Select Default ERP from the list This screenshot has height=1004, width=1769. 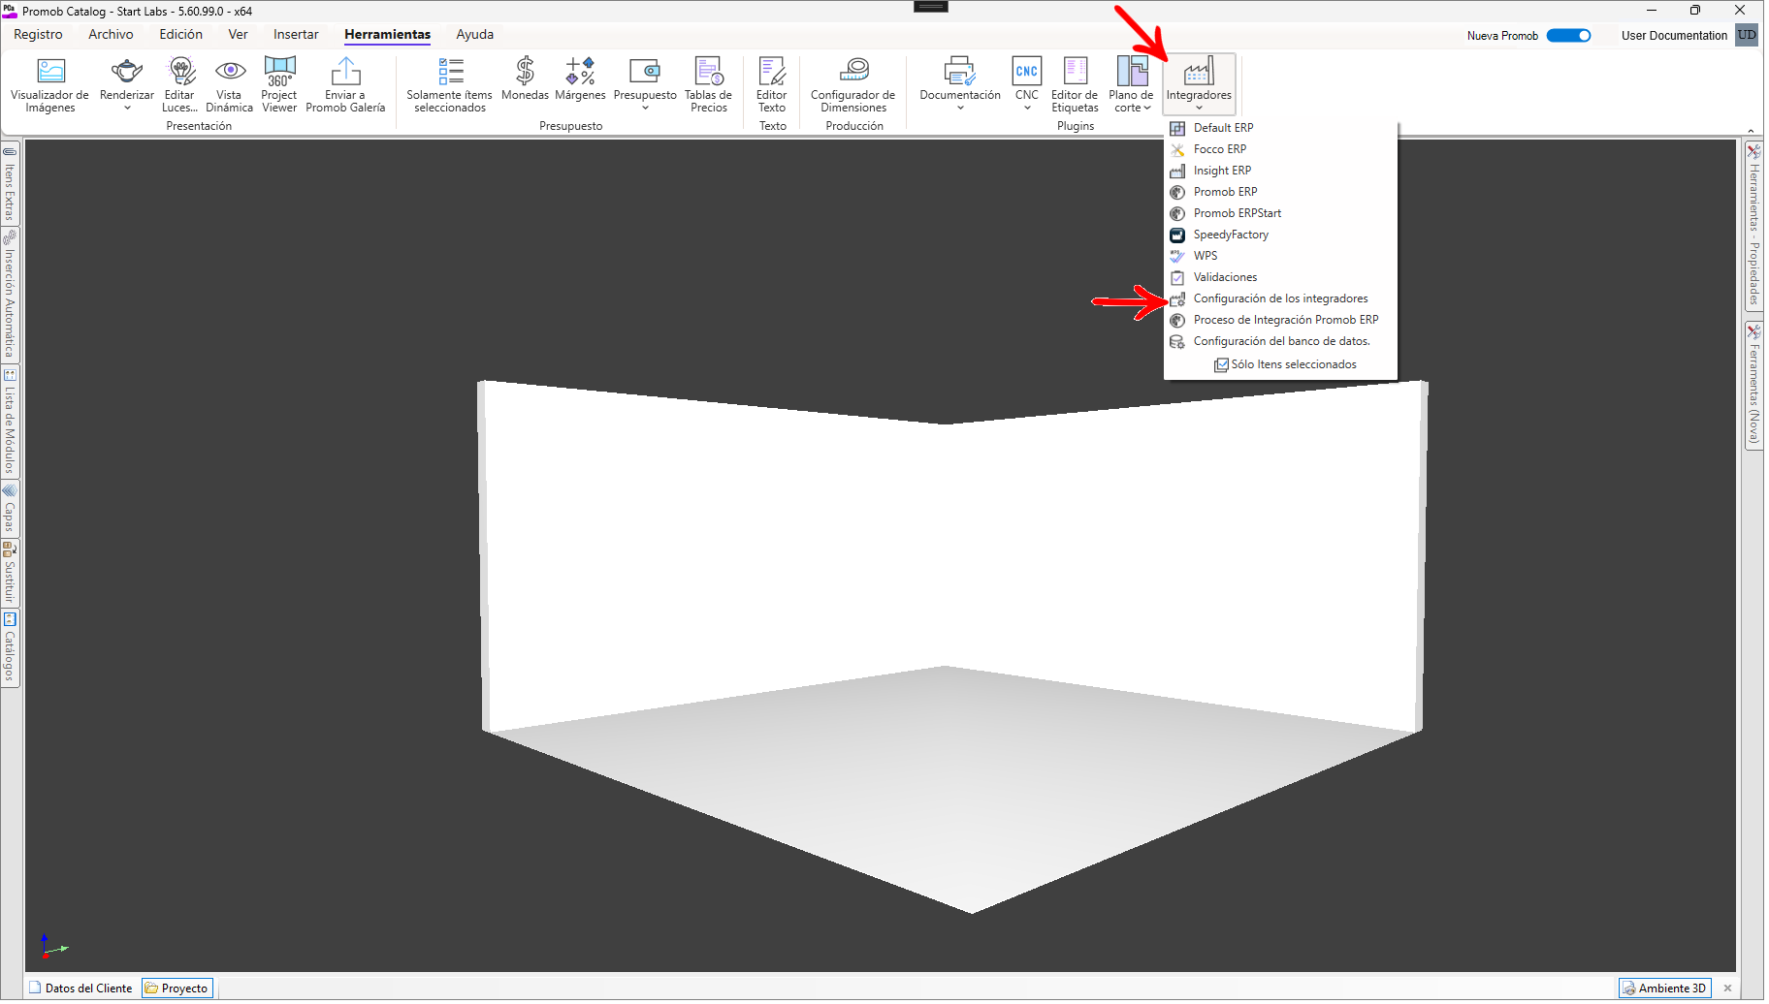1280,128
